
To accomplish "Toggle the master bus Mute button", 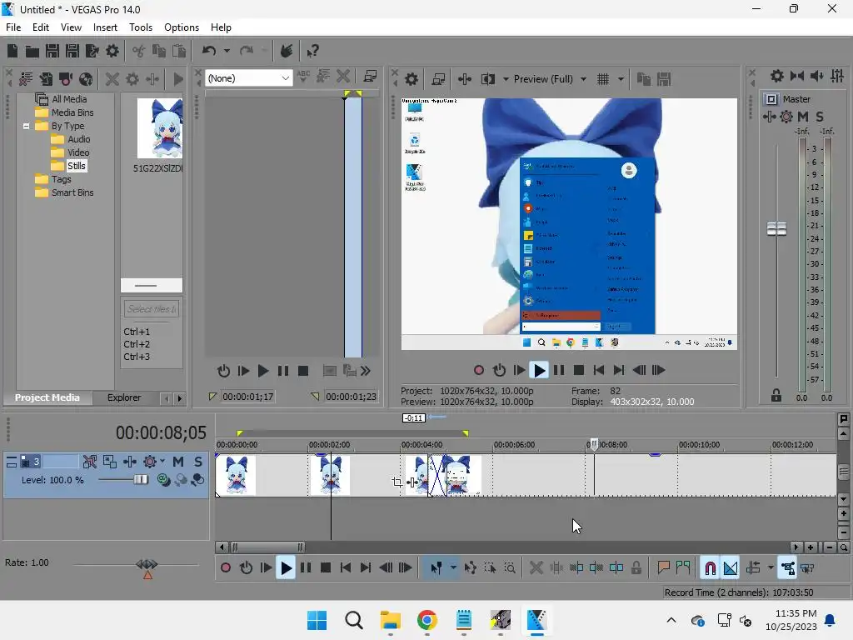I will [803, 117].
